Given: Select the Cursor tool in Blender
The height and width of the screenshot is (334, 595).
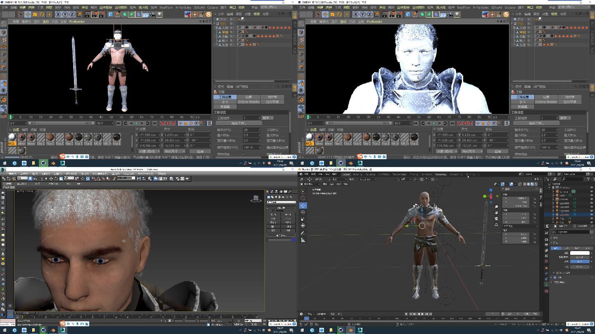Looking at the screenshot, I should pos(303,198).
